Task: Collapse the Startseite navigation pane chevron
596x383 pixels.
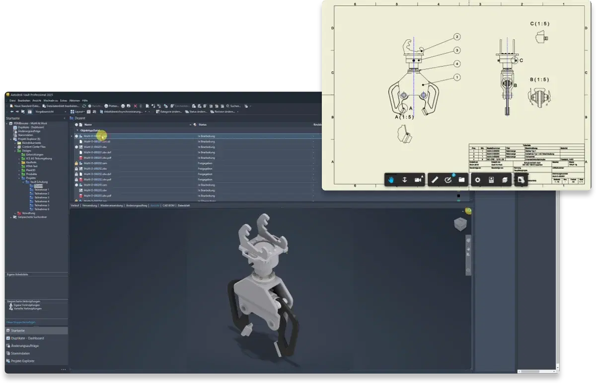Action: (x=65, y=119)
